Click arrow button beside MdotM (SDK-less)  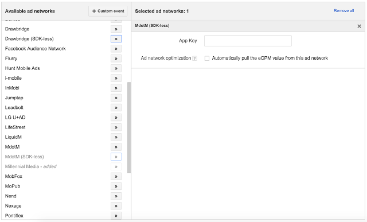(116, 157)
